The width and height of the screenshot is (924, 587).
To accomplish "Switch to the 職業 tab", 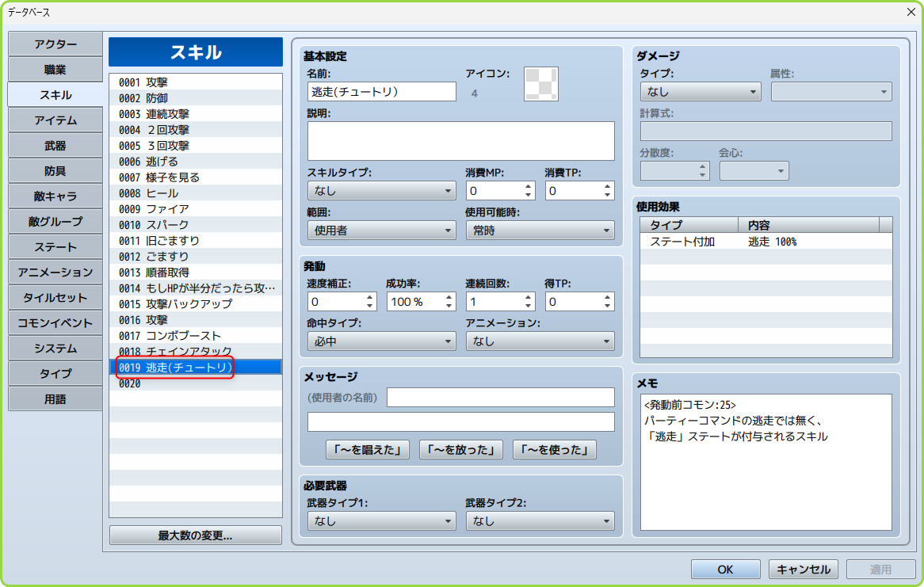I will [x=55, y=70].
